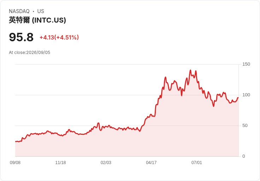Click the highest peak of the price line
The width and height of the screenshot is (260, 181).
coord(190,70)
